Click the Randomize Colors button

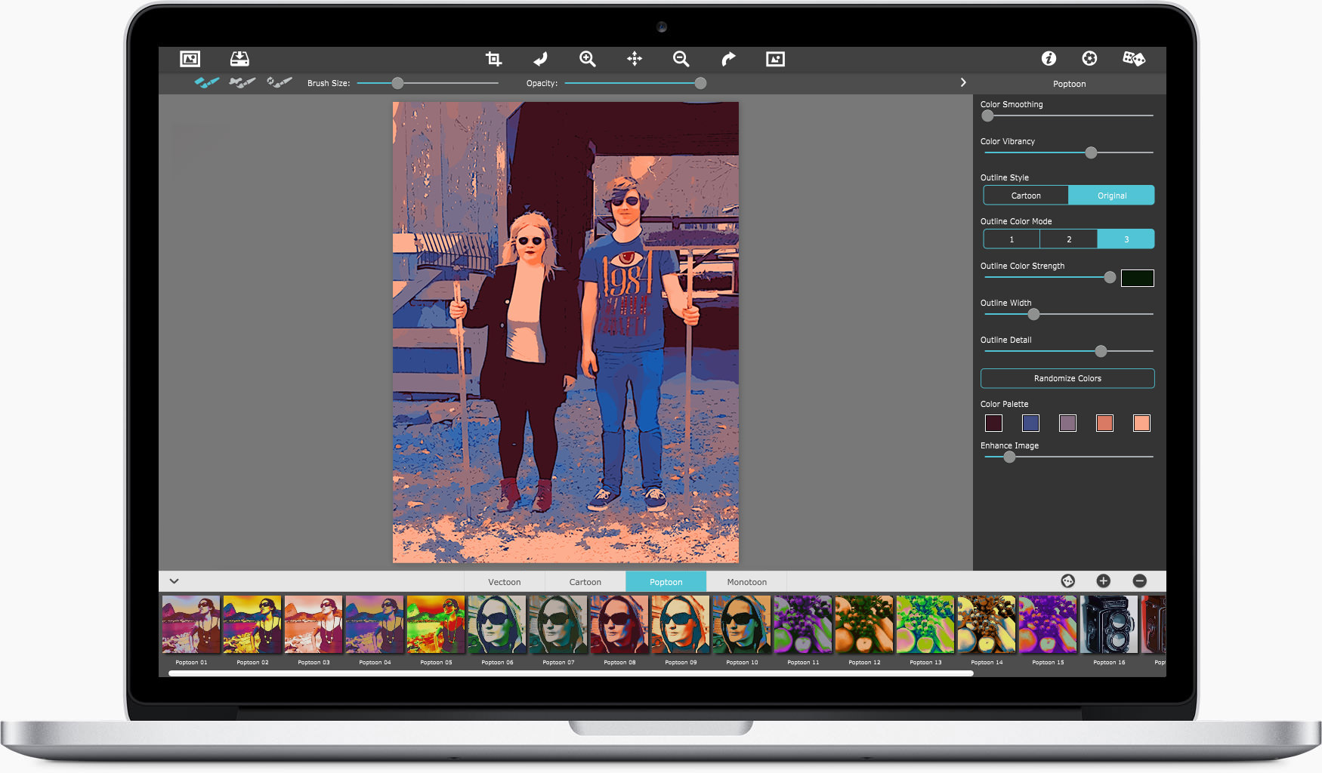[x=1067, y=378]
